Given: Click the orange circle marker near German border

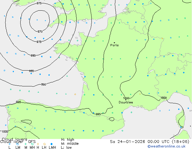Looking at the screenshot, I should pyautogui.click(x=162, y=39).
